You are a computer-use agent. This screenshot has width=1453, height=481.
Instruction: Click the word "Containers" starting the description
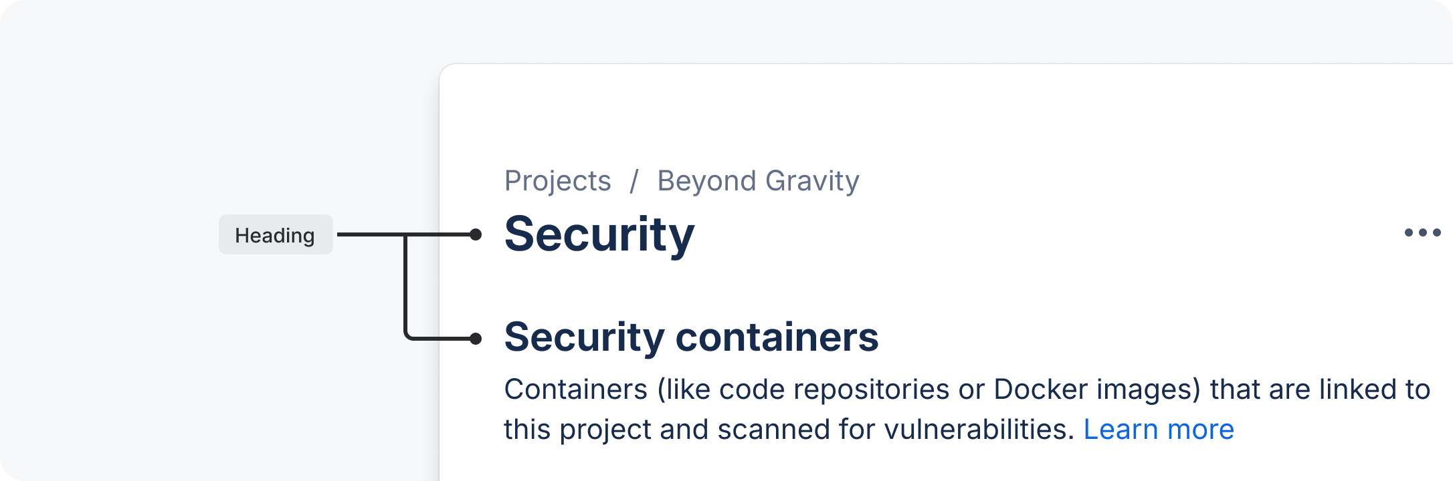[x=575, y=389]
